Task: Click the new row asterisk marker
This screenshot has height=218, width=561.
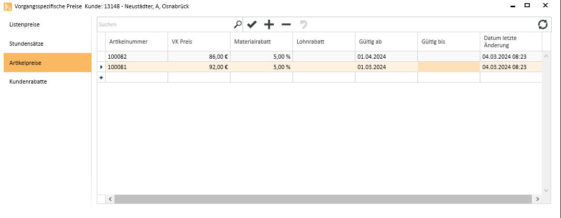Action: [x=101, y=77]
